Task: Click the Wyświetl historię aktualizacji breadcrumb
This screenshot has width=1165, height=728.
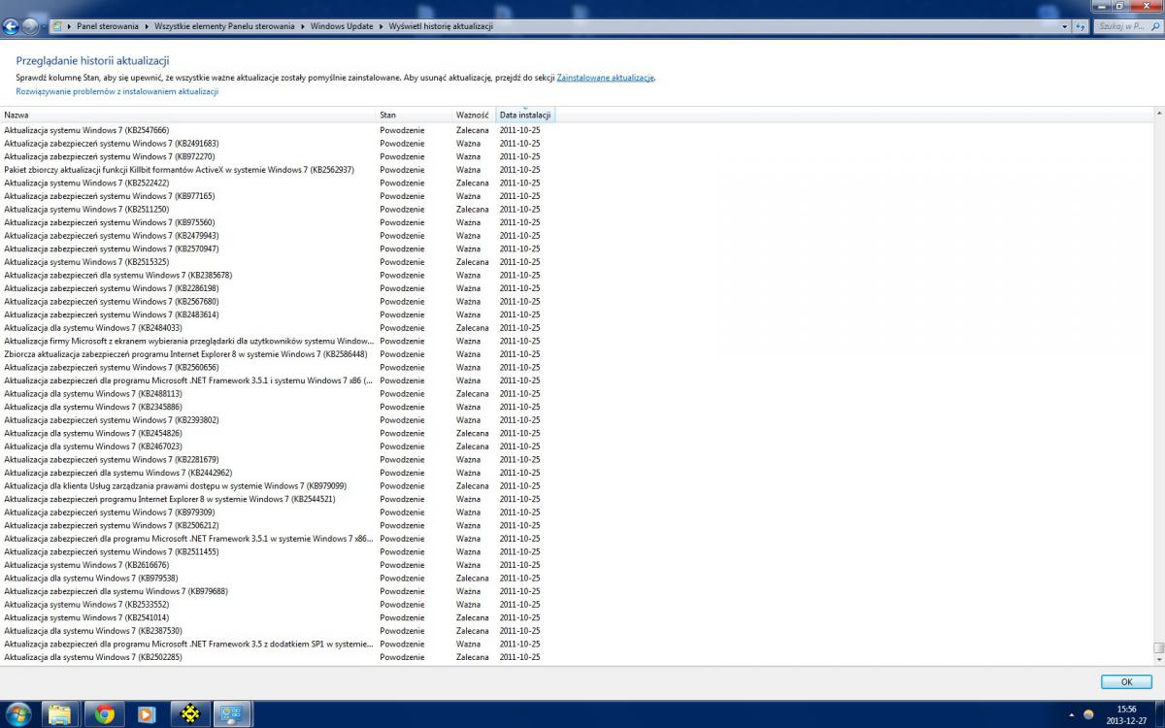Action: point(441,26)
